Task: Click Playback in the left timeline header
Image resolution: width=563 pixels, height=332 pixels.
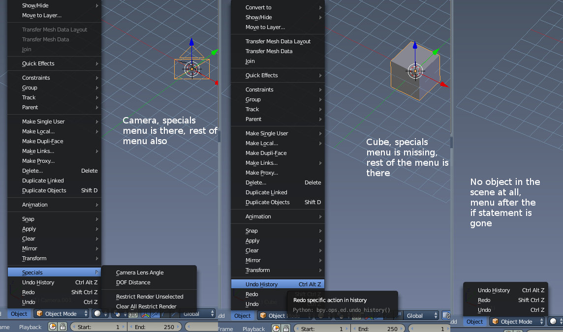Action: click(30, 327)
